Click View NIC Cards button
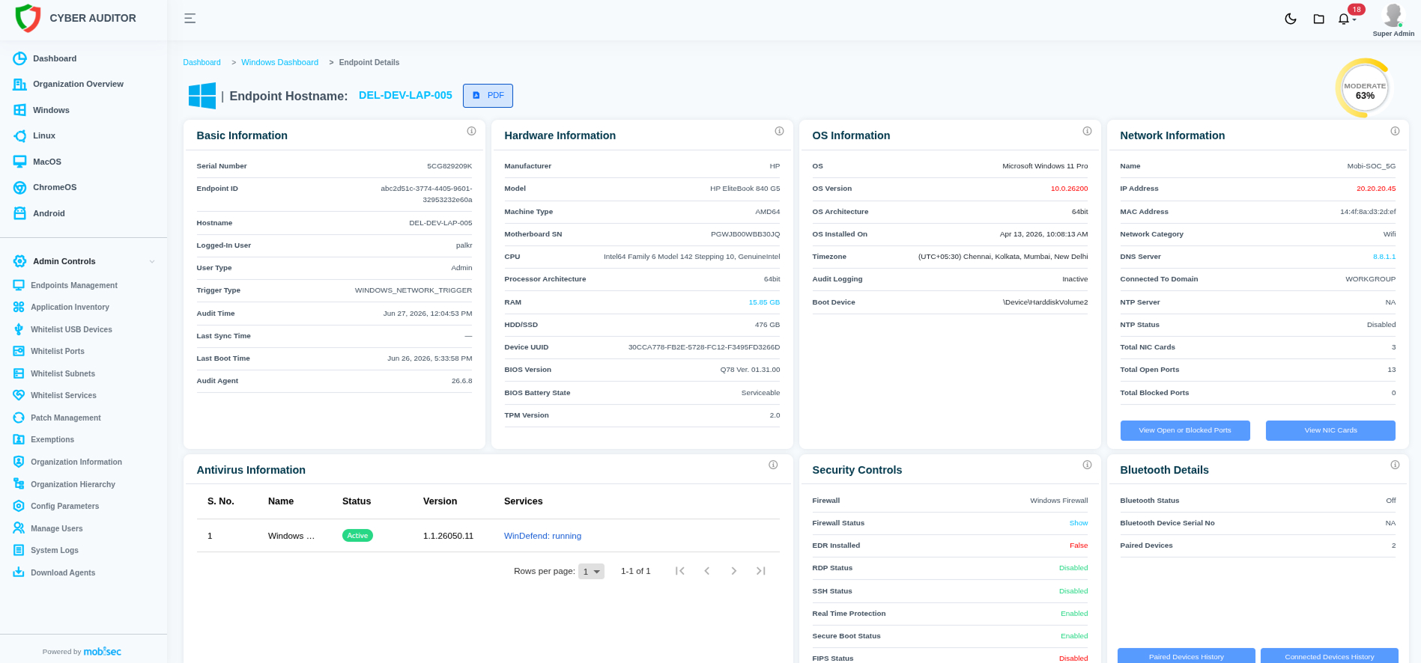Image resolution: width=1421 pixels, height=663 pixels. click(1330, 430)
